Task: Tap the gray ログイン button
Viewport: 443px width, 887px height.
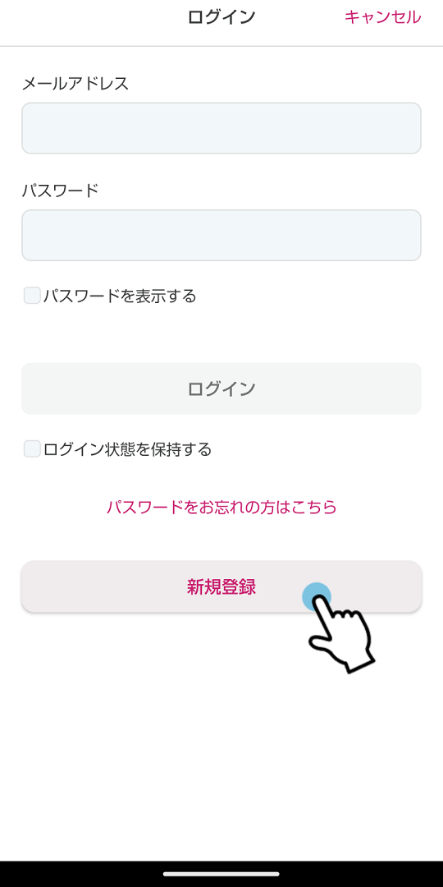Action: (x=221, y=388)
